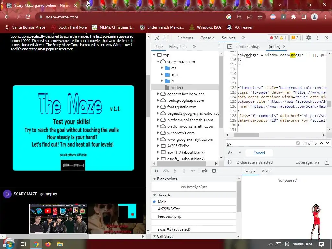332x249 pixels.
Task: Open DevTools customize three-dot menu
Action: click(x=318, y=38)
